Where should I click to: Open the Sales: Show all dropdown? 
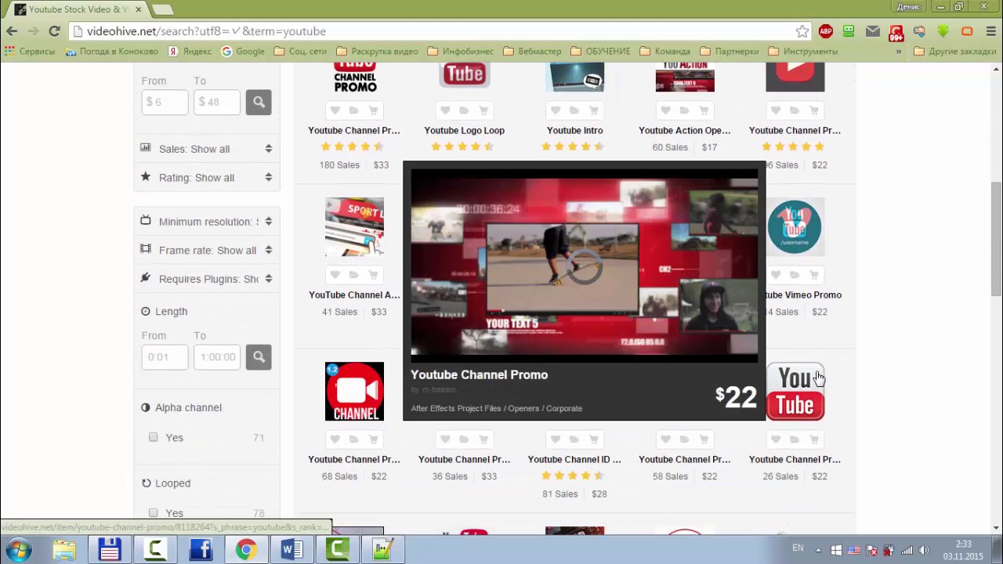point(208,149)
